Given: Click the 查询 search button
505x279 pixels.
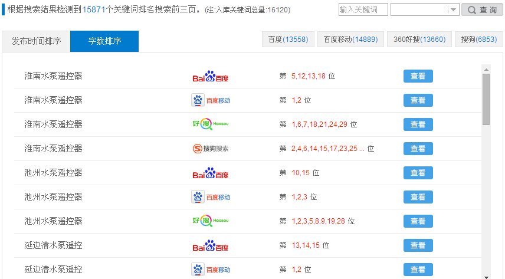Looking at the screenshot, I should pyautogui.click(x=482, y=9).
